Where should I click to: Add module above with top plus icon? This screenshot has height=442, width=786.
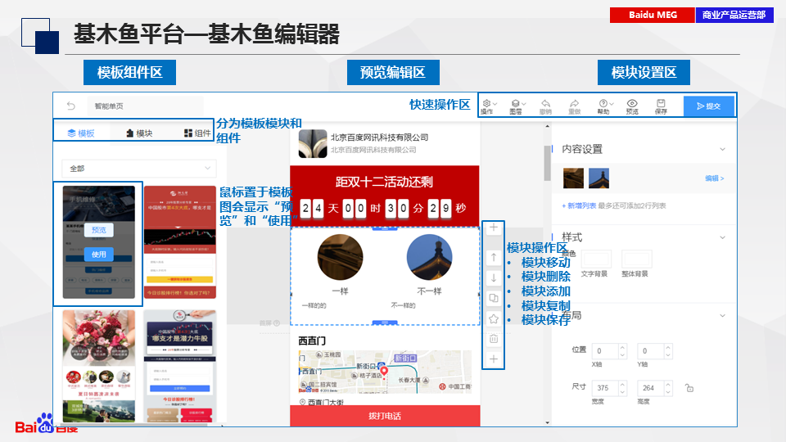click(x=494, y=228)
